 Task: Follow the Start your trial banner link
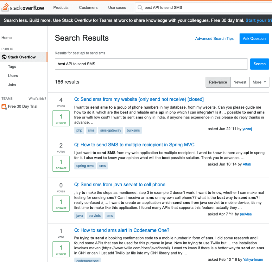[259, 20]
